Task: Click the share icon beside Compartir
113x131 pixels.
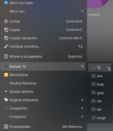Action: (x=6, y=117)
